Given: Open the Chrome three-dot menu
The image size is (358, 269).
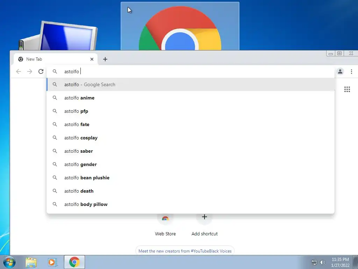Looking at the screenshot, I should pos(351,71).
